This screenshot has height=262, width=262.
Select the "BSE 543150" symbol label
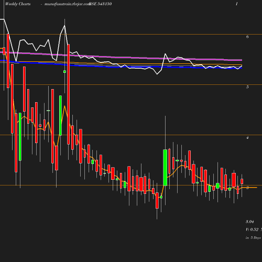coord(100,4)
